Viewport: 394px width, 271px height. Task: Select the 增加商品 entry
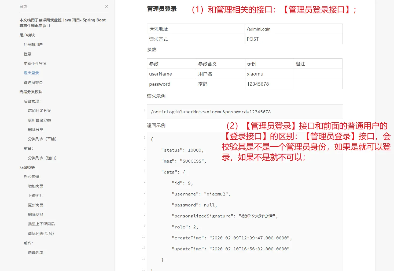(36, 186)
